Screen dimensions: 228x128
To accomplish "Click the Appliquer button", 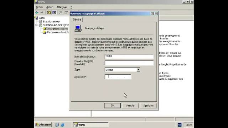I will (x=149, y=106).
